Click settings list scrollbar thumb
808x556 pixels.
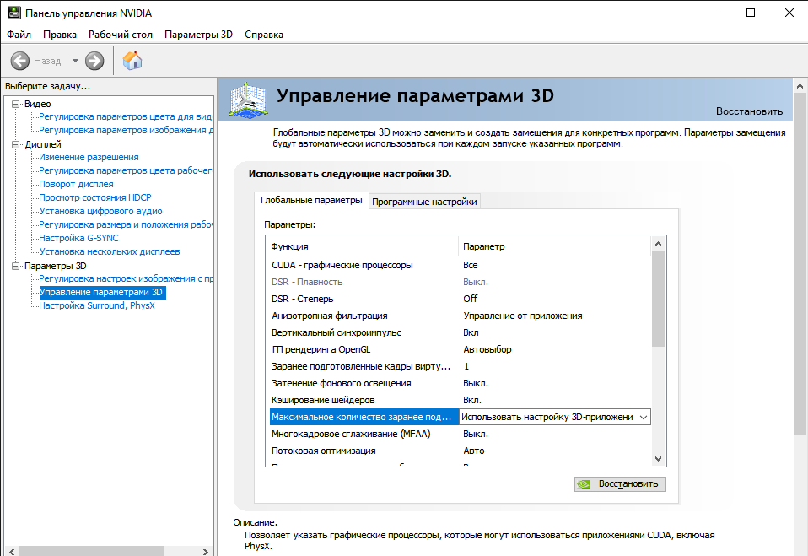click(x=658, y=299)
